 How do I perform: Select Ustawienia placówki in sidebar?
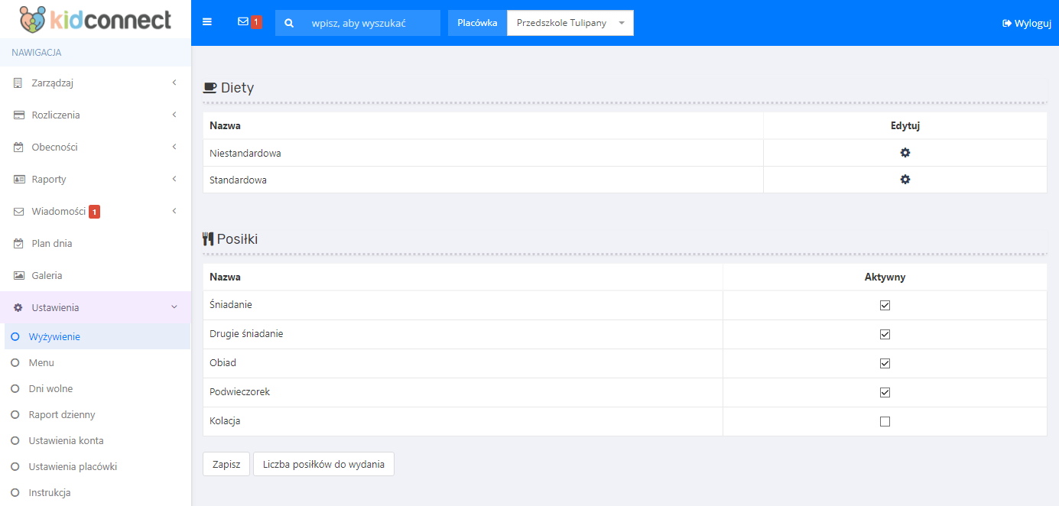tap(73, 466)
